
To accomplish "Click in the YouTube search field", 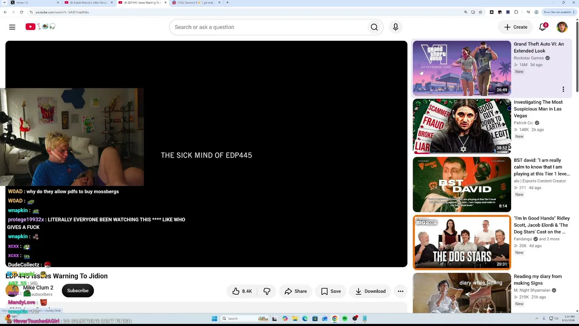I will [268, 27].
